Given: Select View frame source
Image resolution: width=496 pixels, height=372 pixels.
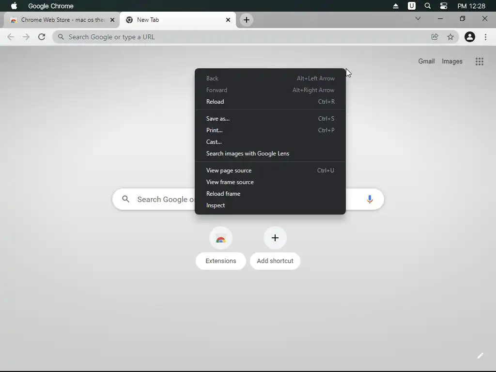Looking at the screenshot, I should (270, 182).
